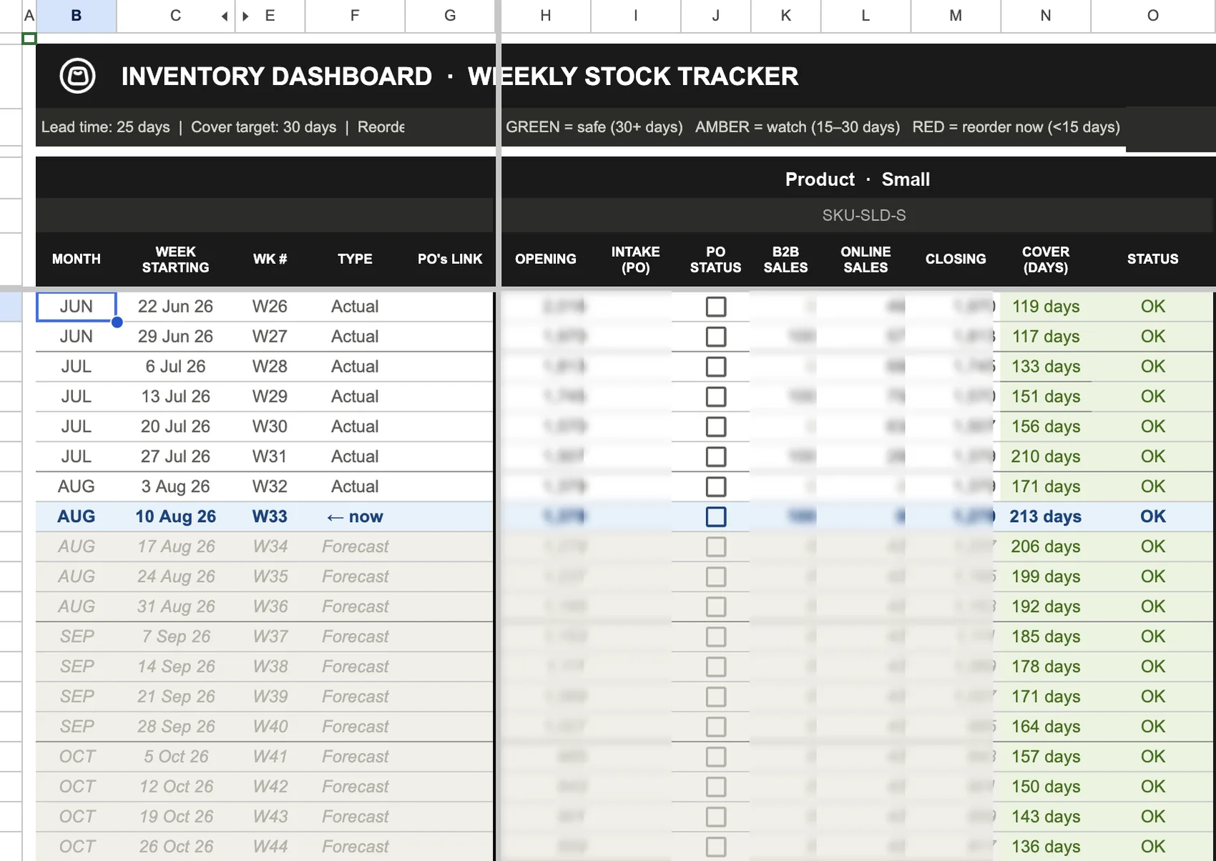Click the bold OK status in W33 row
The height and width of the screenshot is (861, 1216).
1153,517
